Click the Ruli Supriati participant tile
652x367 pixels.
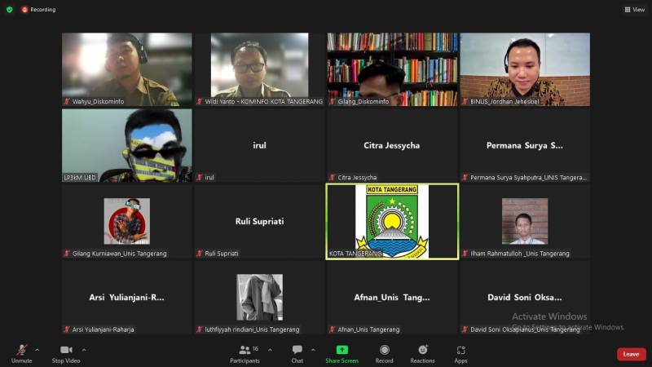point(259,221)
